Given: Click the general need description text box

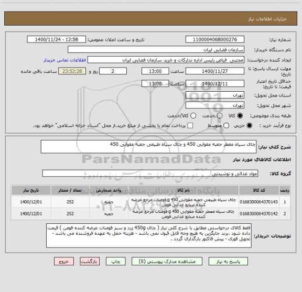Looking at the screenshot, I should click(x=148, y=147).
